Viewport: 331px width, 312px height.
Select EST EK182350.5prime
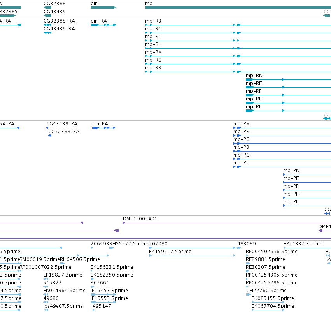click(x=112, y=275)
